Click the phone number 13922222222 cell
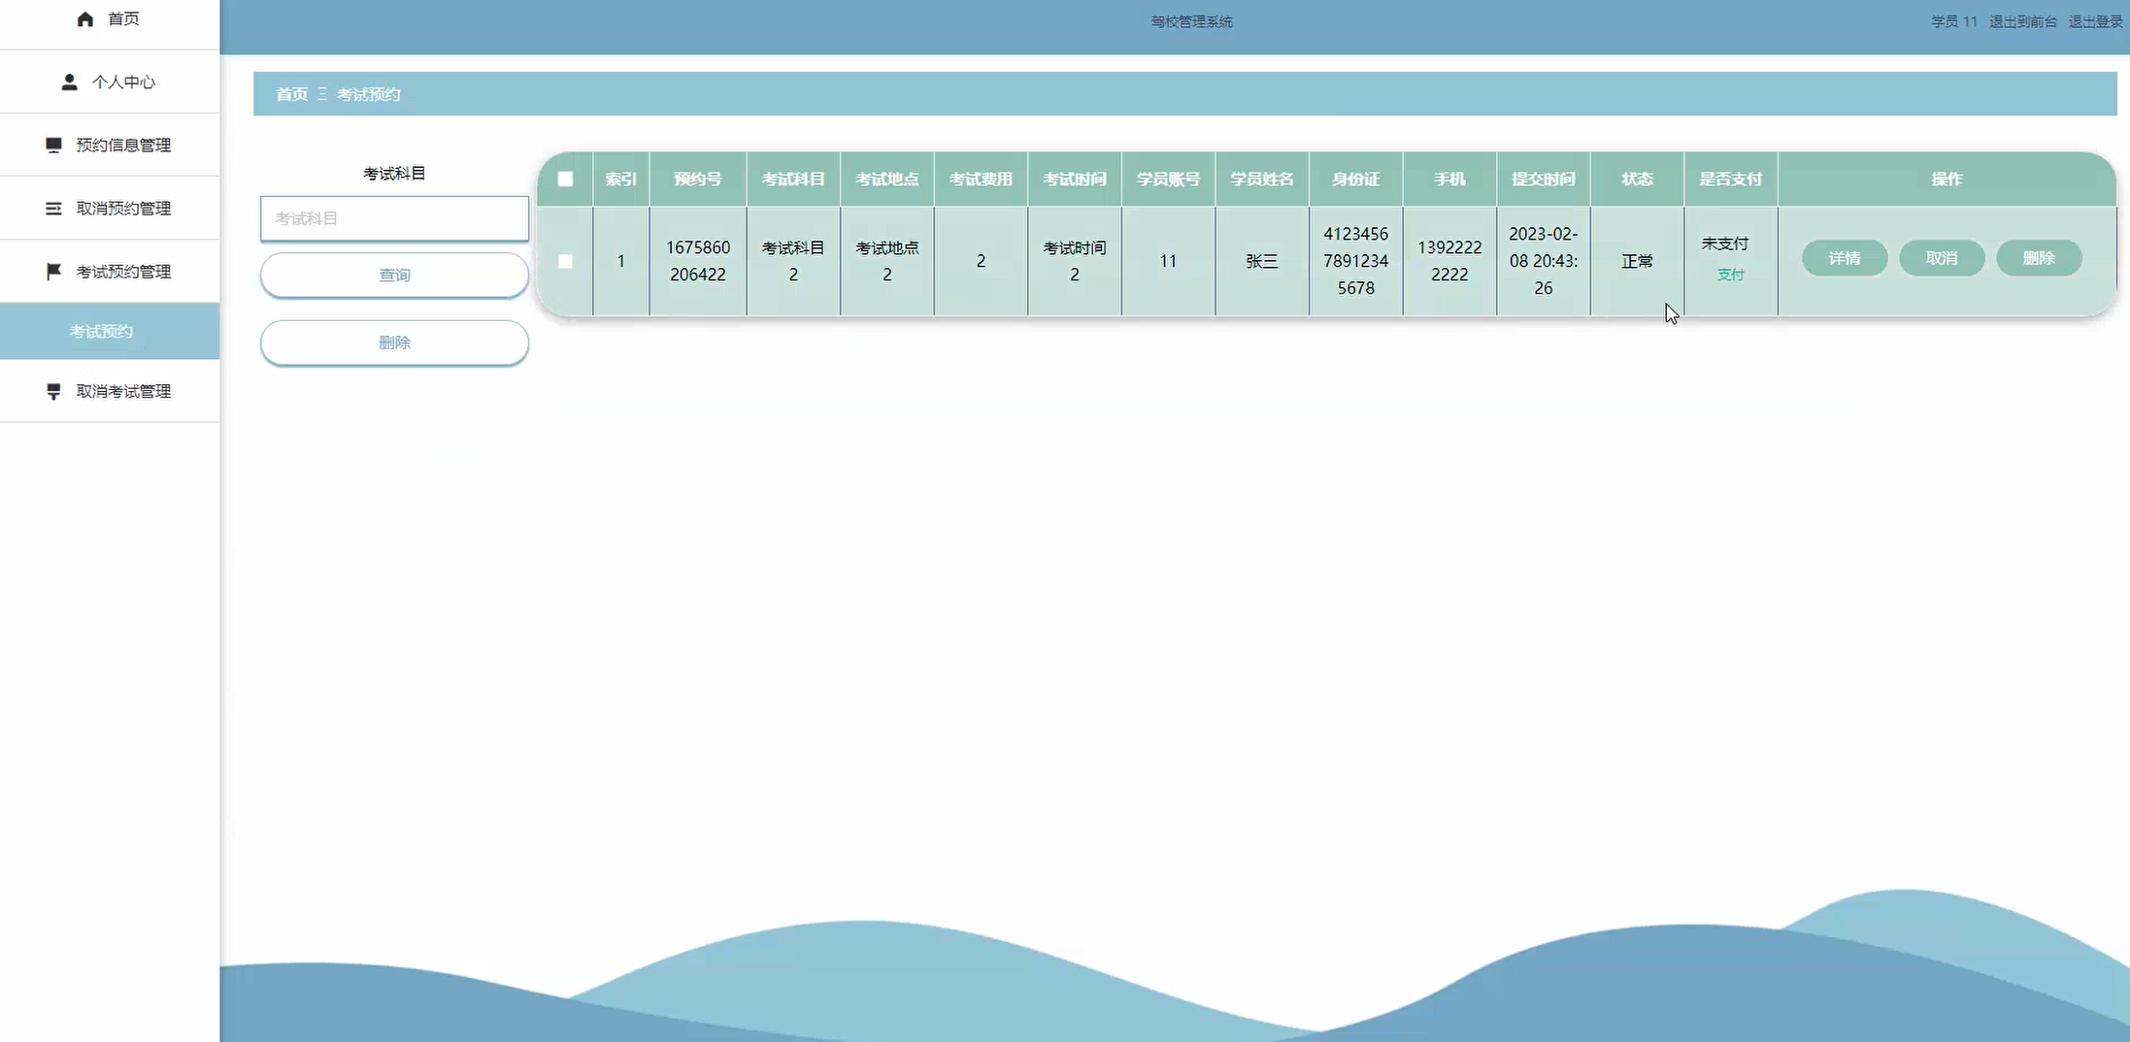Viewport: 2130px width, 1042px height. coord(1449,261)
